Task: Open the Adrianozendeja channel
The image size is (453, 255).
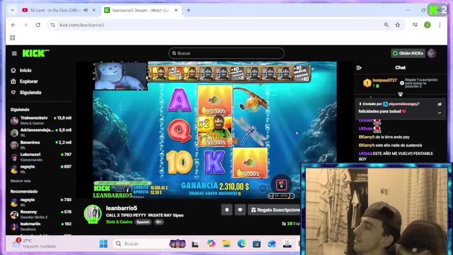Action: pos(41,132)
